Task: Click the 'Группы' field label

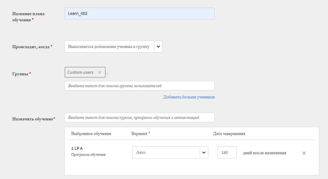Action: 20,74
